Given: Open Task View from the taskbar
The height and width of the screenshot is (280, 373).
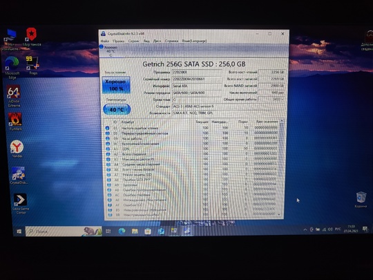Looking at the screenshot, I should [x=108, y=231].
